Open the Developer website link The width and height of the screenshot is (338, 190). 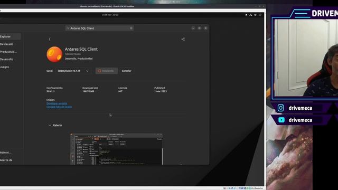(x=57, y=103)
